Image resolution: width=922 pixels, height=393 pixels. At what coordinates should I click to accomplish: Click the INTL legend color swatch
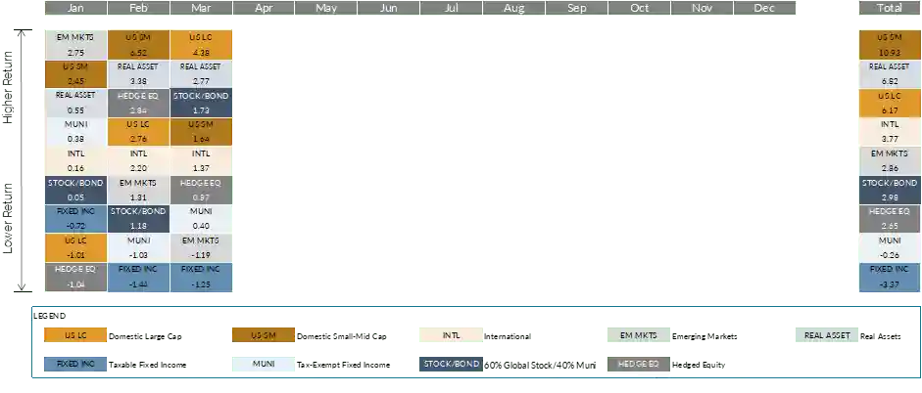452,336
